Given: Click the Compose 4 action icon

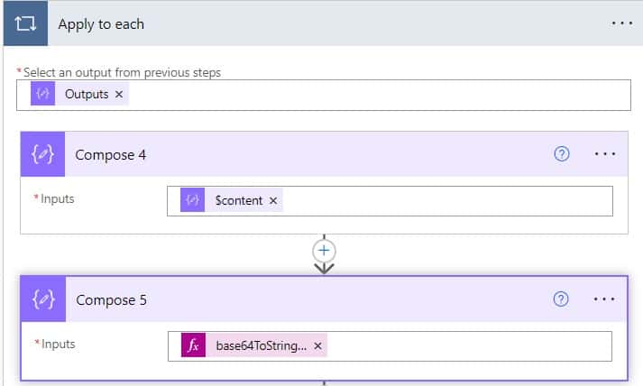Looking at the screenshot, I should 42,154.
